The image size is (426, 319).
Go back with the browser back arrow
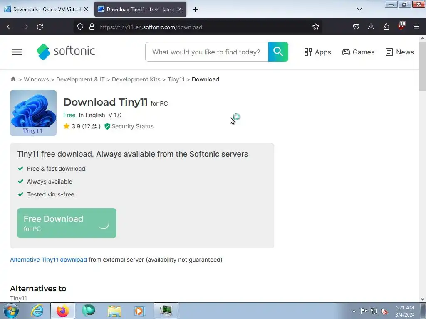(10, 27)
